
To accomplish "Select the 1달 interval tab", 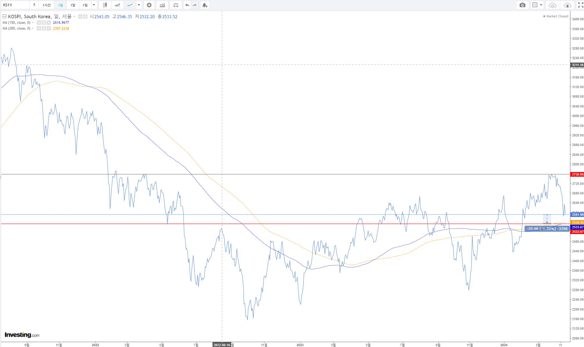I will 73,5.
